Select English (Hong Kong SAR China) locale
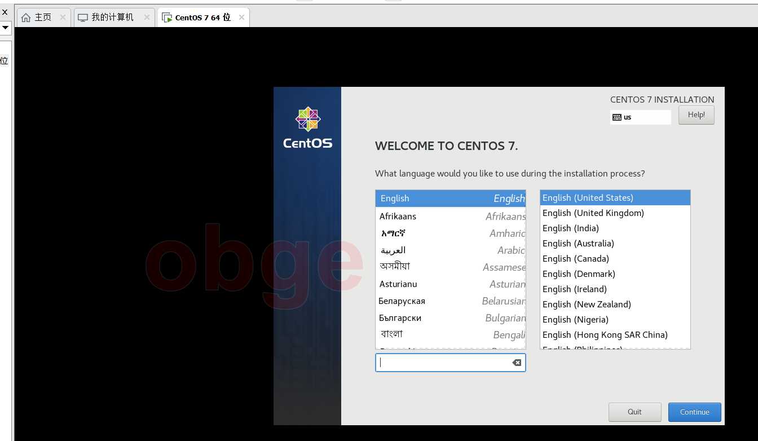The image size is (758, 441). [x=615, y=335]
